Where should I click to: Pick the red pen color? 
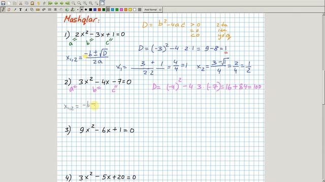(100, 10)
